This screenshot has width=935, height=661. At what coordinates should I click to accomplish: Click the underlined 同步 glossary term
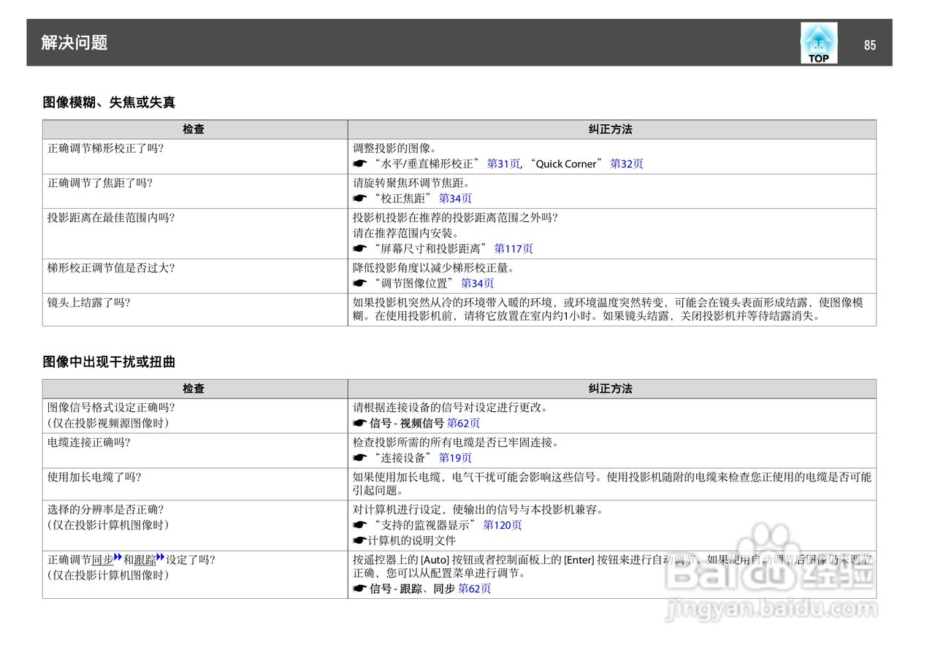point(103,560)
